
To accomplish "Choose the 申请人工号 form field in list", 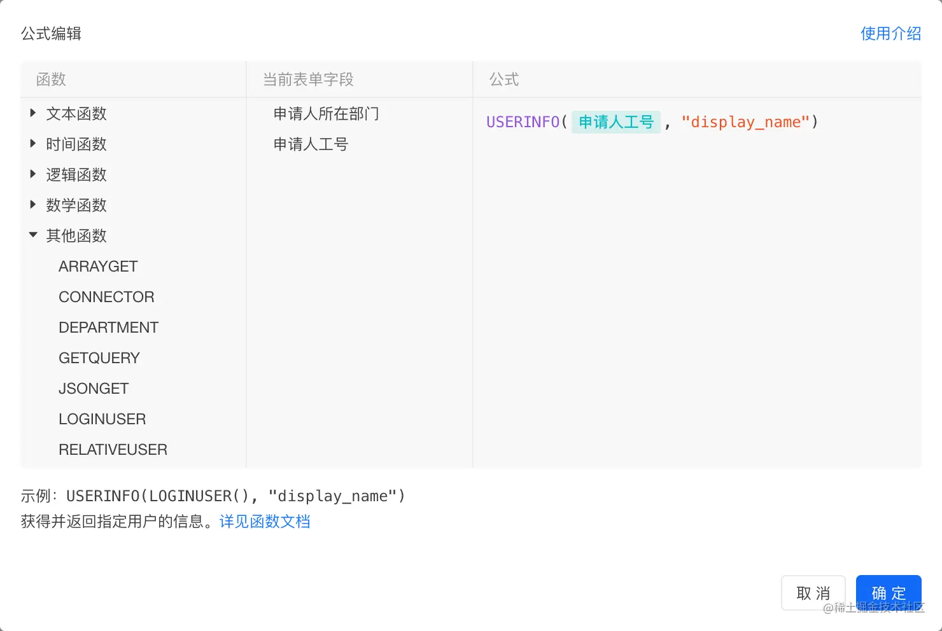I will point(311,144).
